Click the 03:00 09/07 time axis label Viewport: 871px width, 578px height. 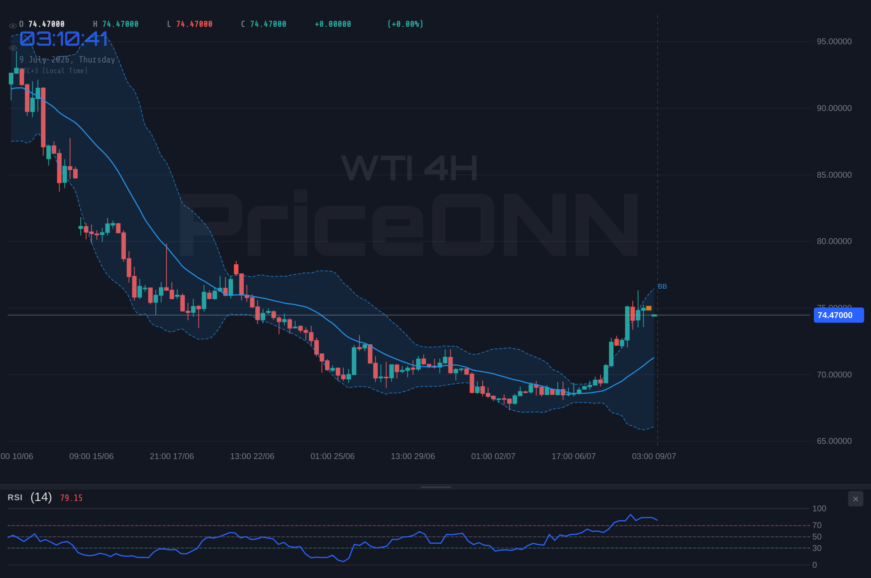(x=654, y=456)
